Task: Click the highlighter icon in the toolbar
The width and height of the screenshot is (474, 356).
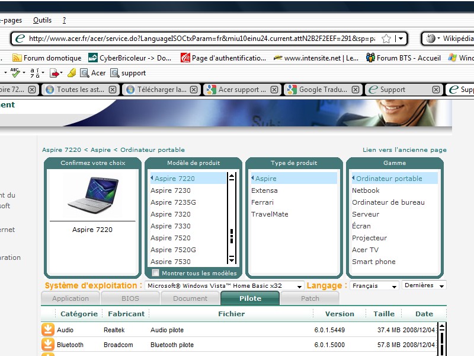Action: [72, 73]
